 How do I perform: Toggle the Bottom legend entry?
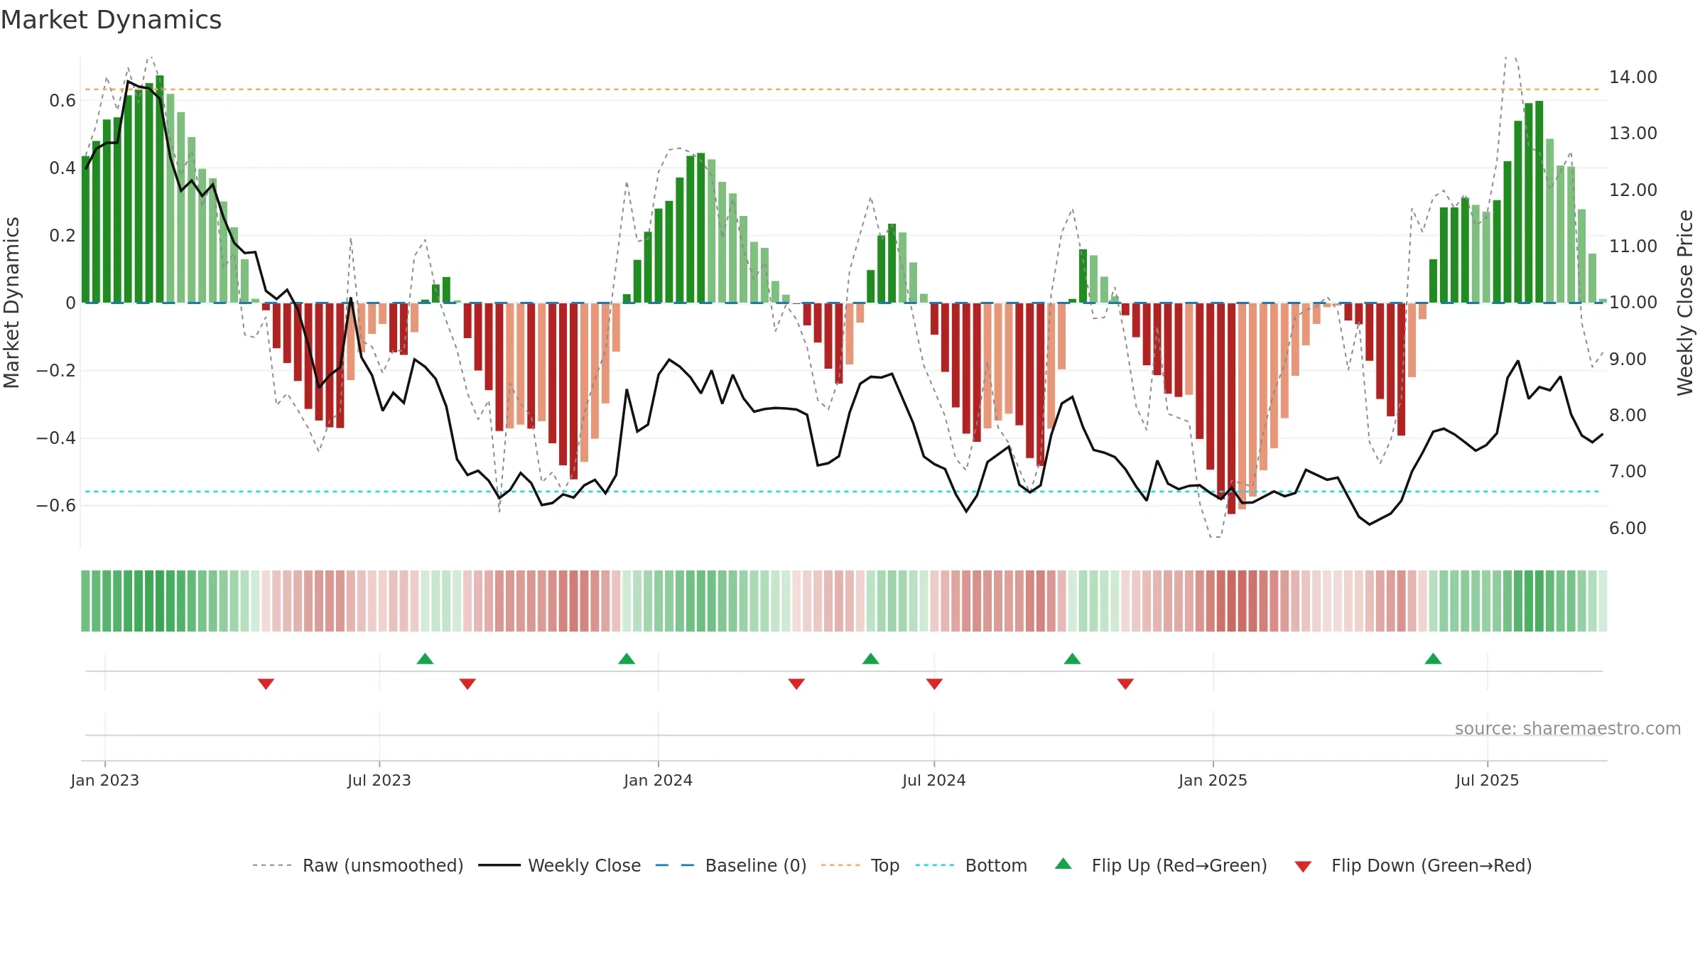click(971, 865)
